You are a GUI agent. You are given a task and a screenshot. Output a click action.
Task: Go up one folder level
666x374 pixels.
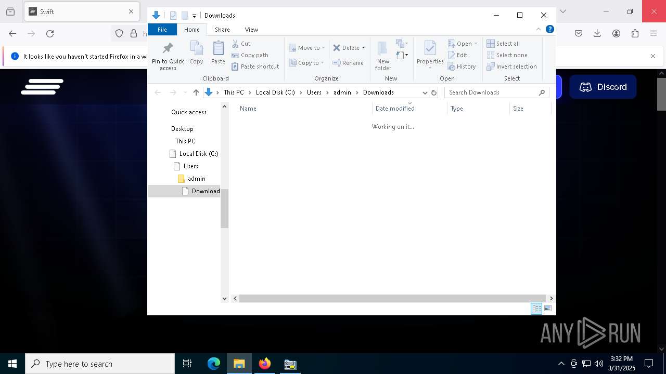point(196,92)
